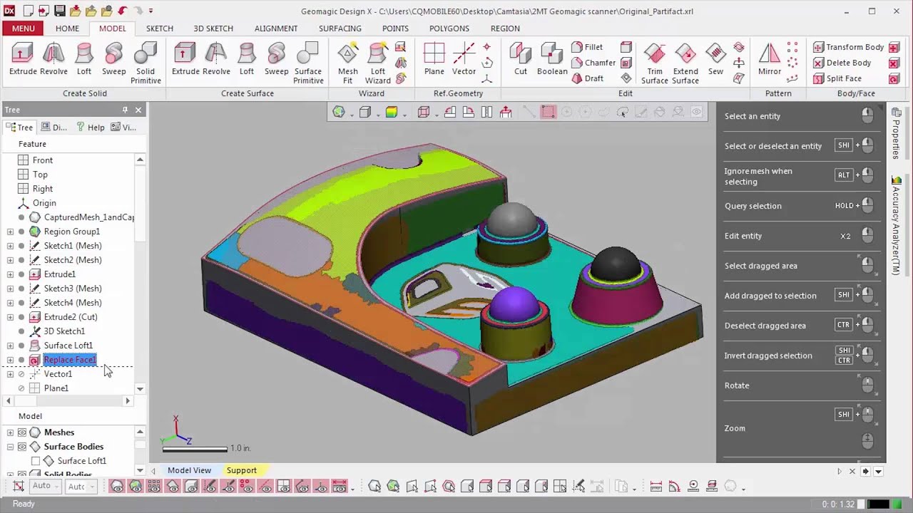913x513 pixels.
Task: Toggle visibility of Vector1
Action: 21,374
